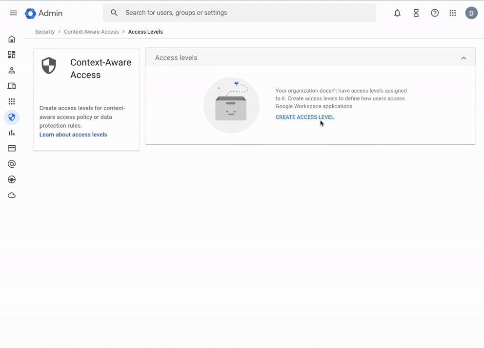Open Account @ icon in sidebar
This screenshot has height=348, width=484.
[12, 164]
